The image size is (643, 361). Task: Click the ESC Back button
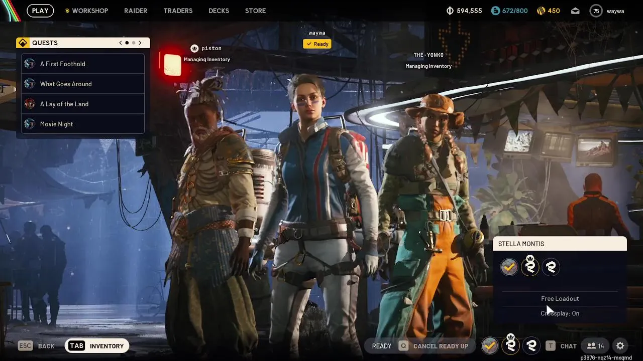(x=36, y=346)
